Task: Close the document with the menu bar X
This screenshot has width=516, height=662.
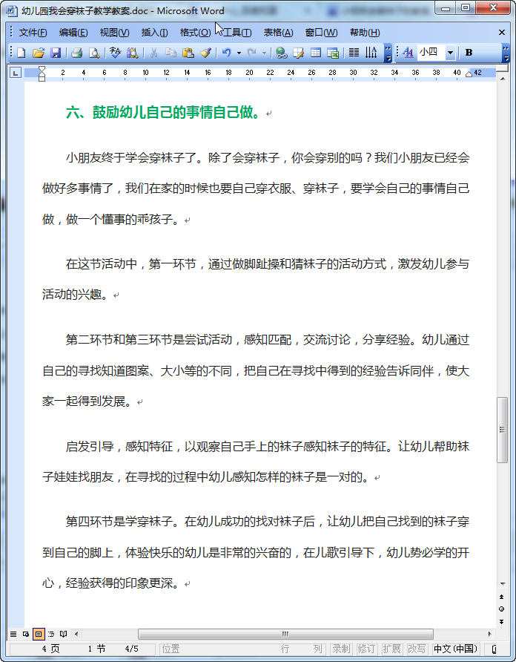Action: pyautogui.click(x=502, y=33)
